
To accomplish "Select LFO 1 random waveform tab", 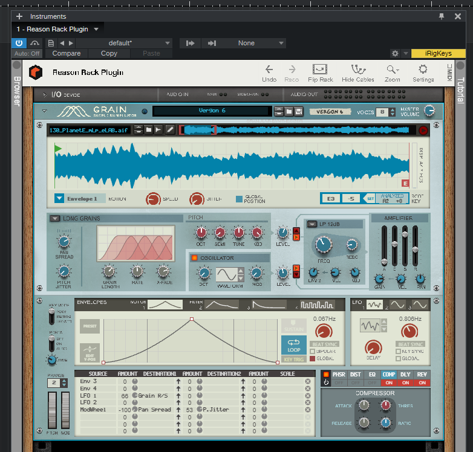I will [374, 305].
